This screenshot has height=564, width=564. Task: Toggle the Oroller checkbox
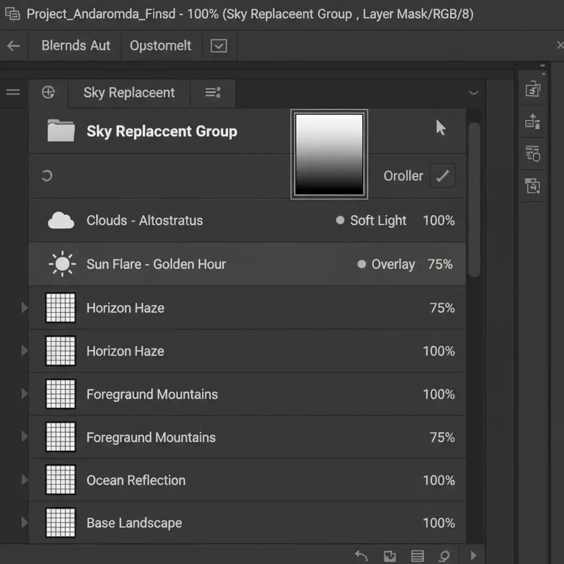click(442, 176)
